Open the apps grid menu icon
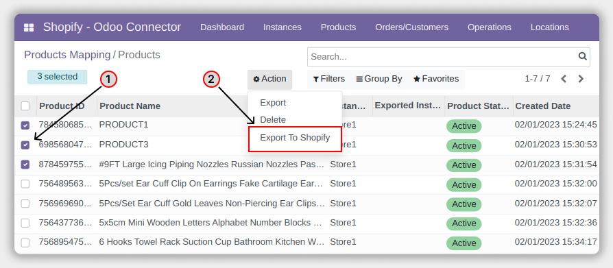The height and width of the screenshot is (268, 613). tap(29, 27)
